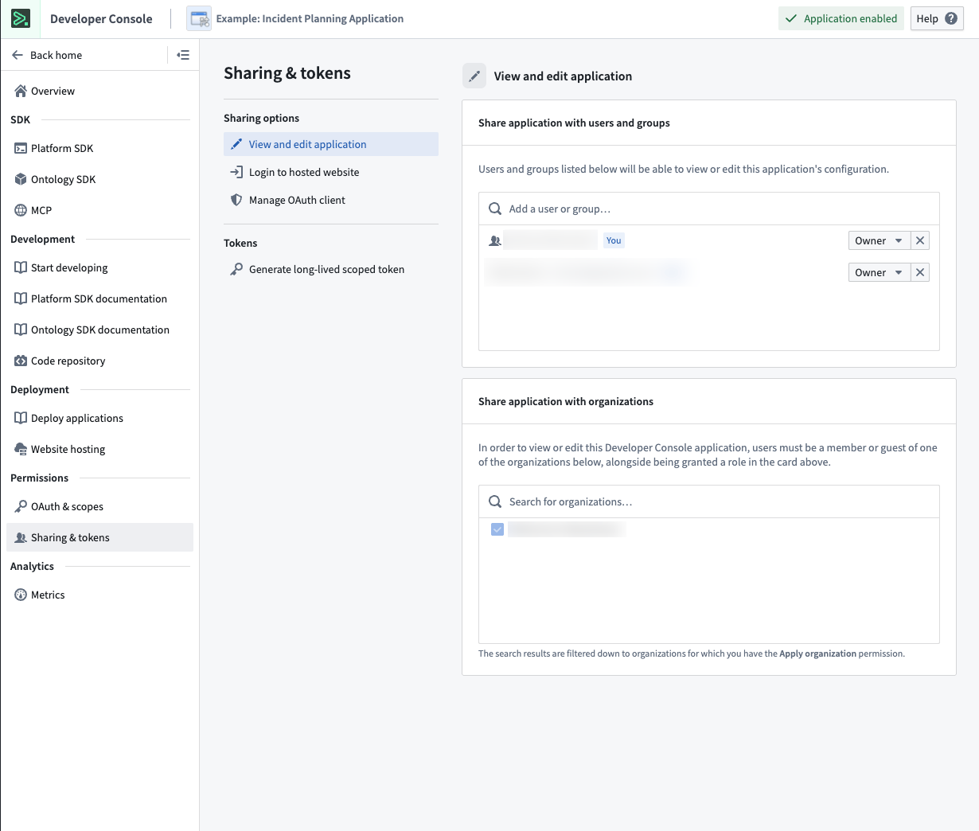
Task: Open the Metrics analytics icon
Action: click(20, 595)
